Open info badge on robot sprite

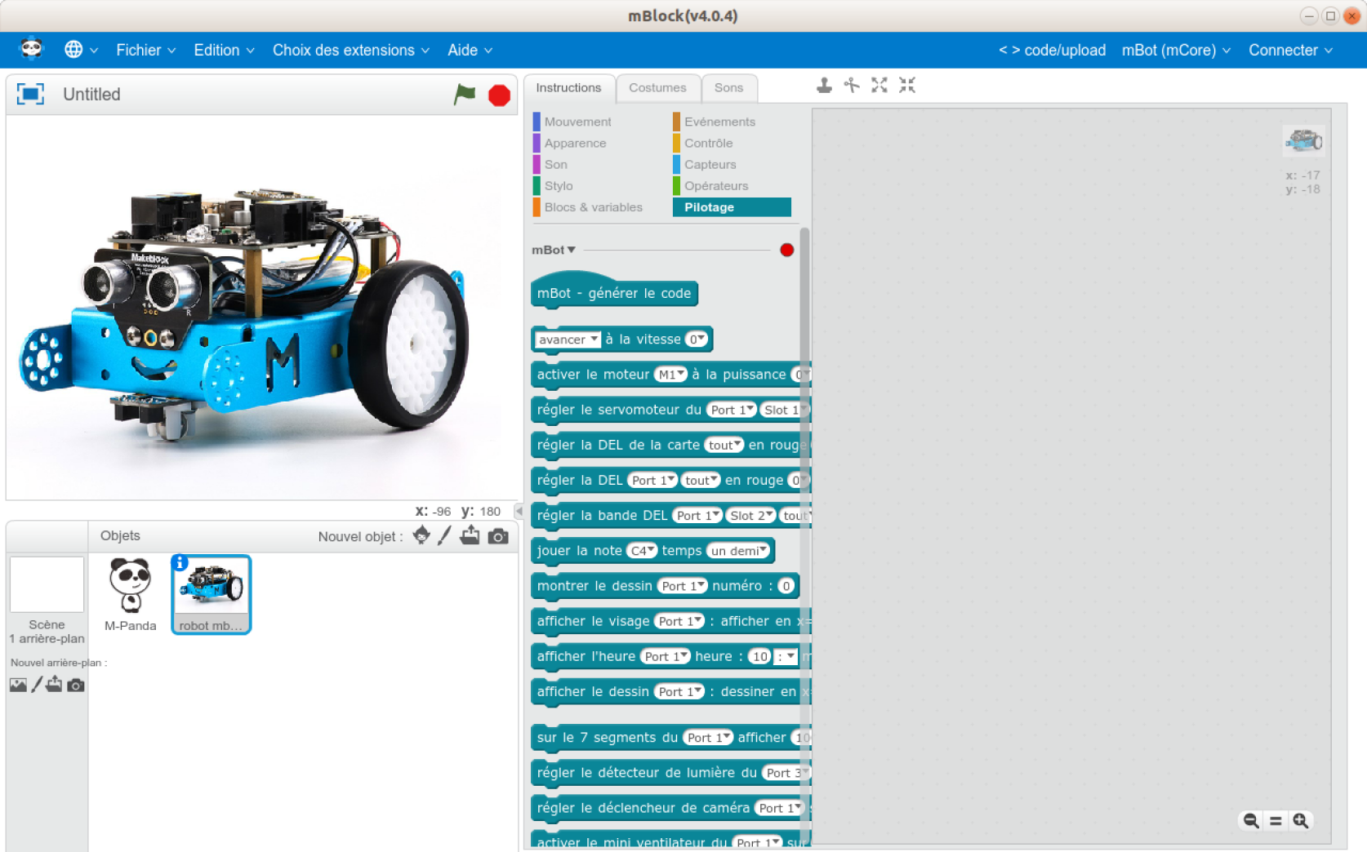tap(180, 562)
